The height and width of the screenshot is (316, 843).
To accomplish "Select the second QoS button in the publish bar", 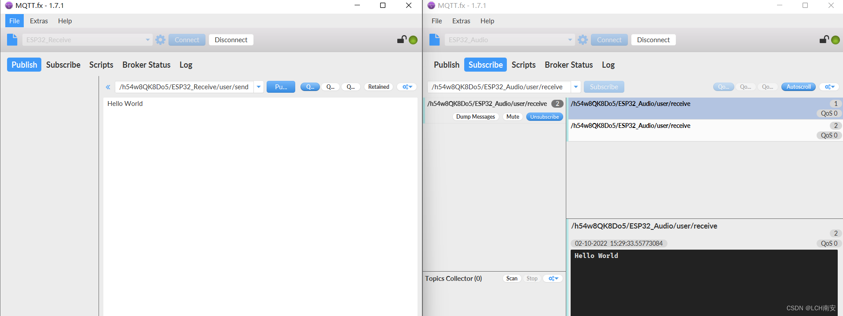I will click(330, 87).
